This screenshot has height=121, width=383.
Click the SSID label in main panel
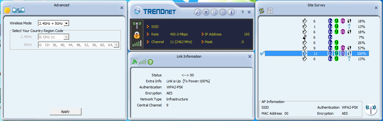pos(155,26)
